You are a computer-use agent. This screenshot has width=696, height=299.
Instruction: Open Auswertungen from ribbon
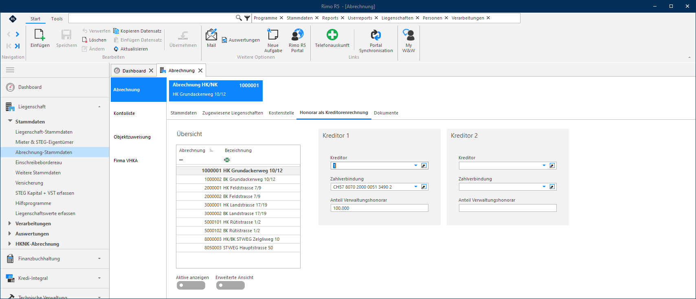pyautogui.click(x=241, y=40)
